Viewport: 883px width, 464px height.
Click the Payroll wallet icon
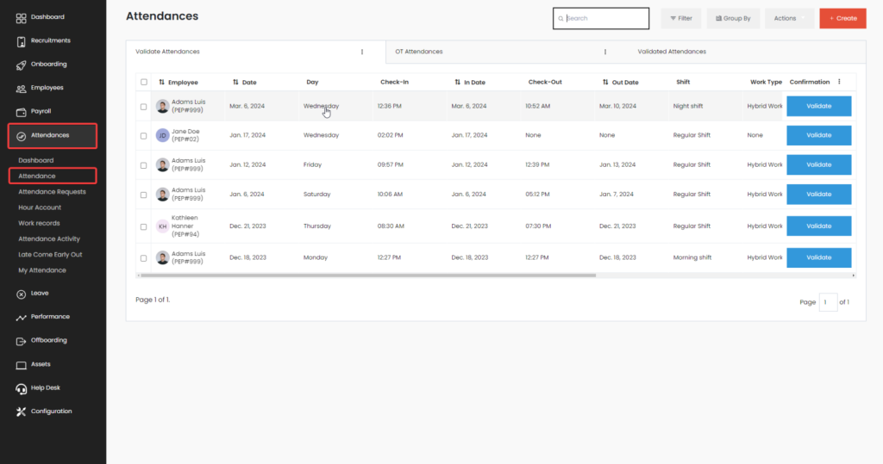click(x=22, y=112)
